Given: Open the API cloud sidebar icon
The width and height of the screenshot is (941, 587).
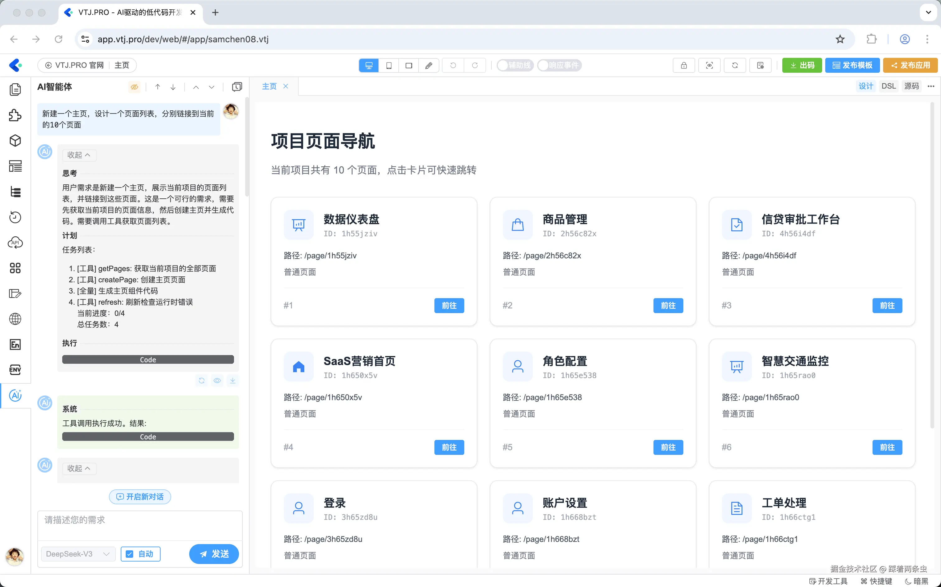Looking at the screenshot, I should pos(15,243).
